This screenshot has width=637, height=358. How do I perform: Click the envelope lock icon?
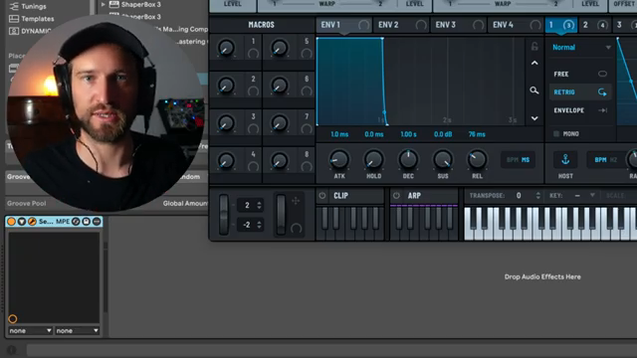pyautogui.click(x=534, y=47)
